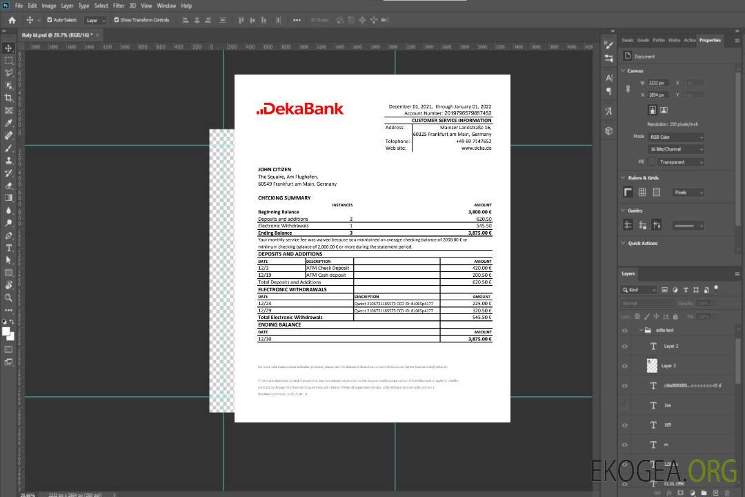Filter layers by type layers icon
This screenshot has width=745, height=497.
[x=685, y=290]
